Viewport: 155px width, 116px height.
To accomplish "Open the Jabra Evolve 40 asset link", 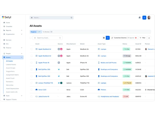I will [44, 97].
